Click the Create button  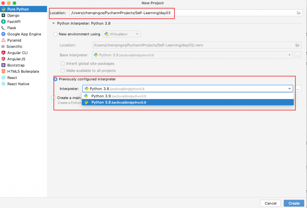coord(294,203)
